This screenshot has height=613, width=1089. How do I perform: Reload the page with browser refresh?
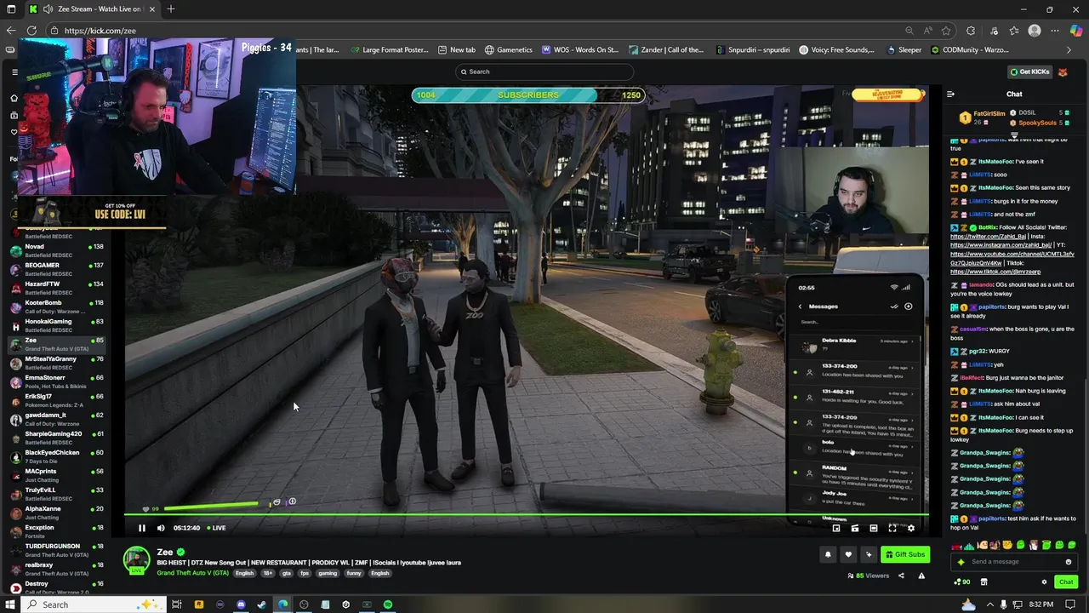tap(31, 31)
